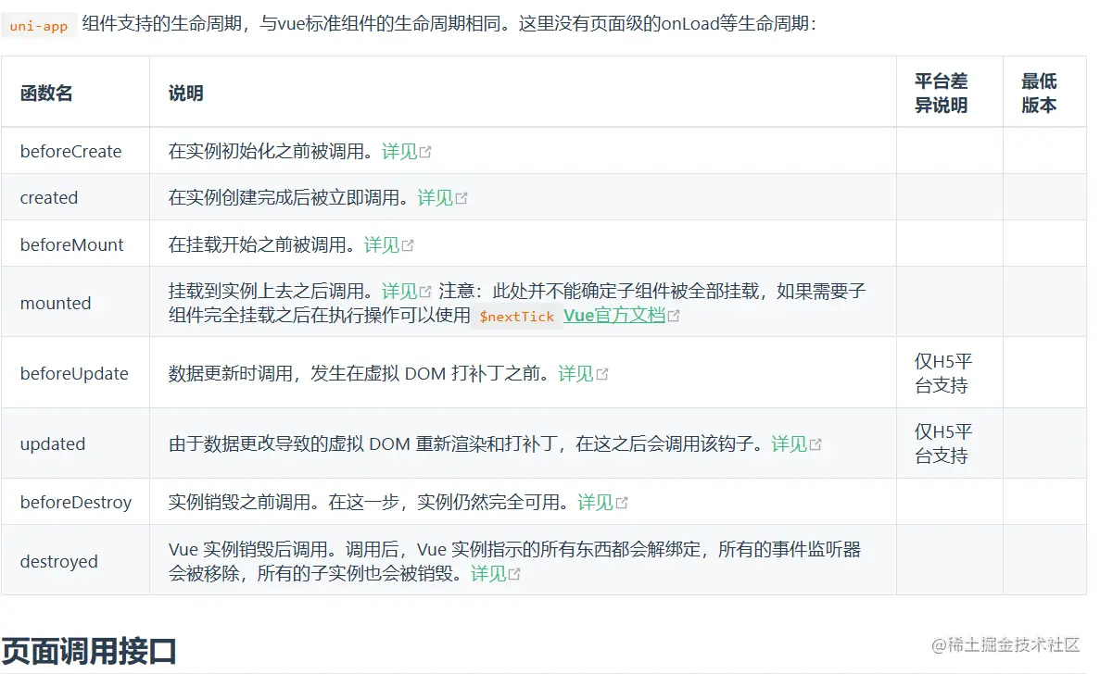Click the uni-app code tag

tap(39, 26)
